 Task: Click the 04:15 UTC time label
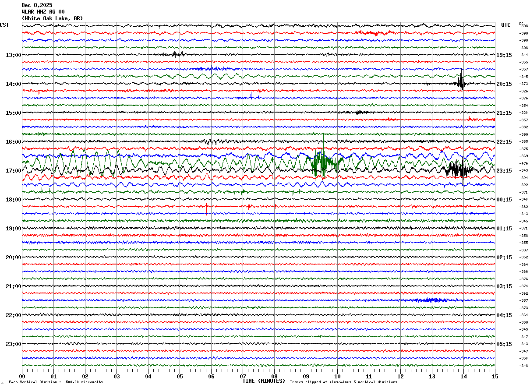pos(504,315)
